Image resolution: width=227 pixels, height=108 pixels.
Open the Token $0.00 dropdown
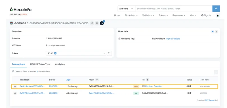(76, 53)
